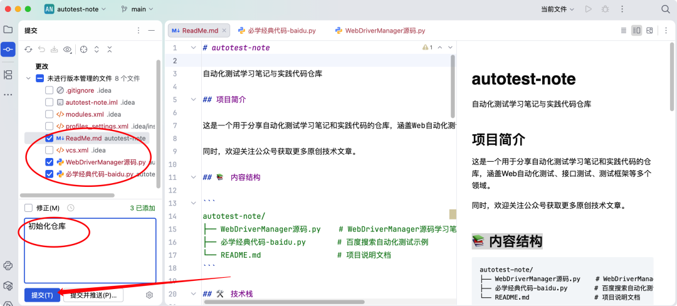Image resolution: width=677 pixels, height=306 pixels.
Task: Open the 当前文件 run configuration dropdown
Action: pos(557,9)
